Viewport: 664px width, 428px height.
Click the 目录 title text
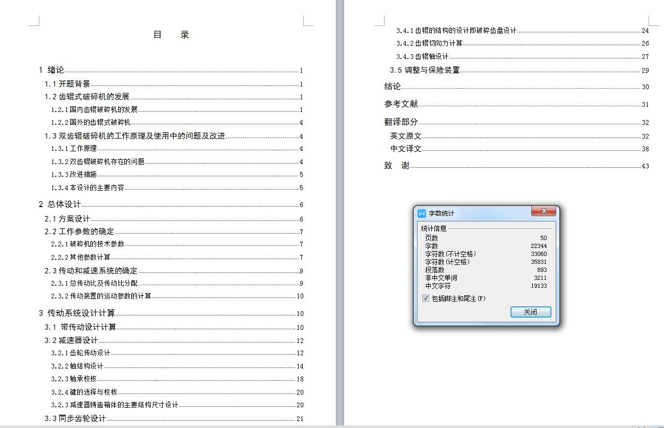[170, 34]
